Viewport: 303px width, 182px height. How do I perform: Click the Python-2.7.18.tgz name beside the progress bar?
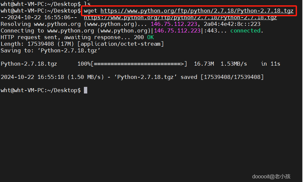pyautogui.click(x=29, y=64)
